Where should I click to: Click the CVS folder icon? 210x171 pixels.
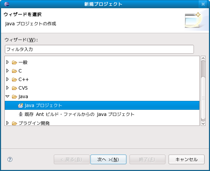(x=14, y=88)
